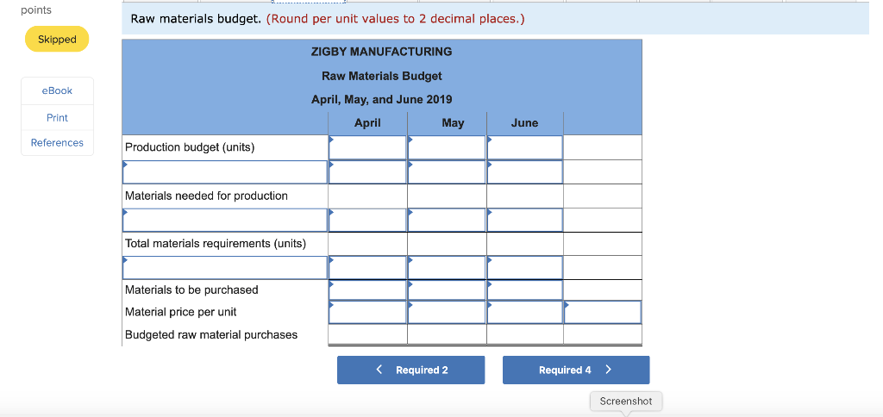Click left chevron on Required 2 button
This screenshot has width=883, height=417.
tap(379, 370)
